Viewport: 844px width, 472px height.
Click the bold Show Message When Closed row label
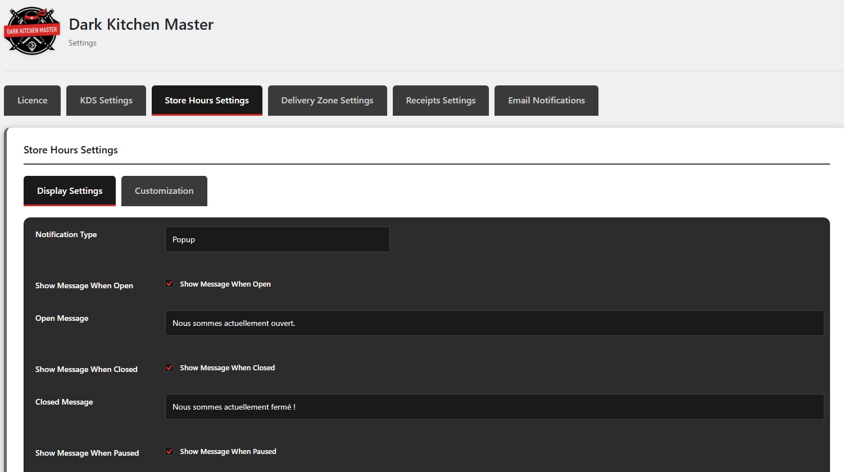click(x=87, y=369)
